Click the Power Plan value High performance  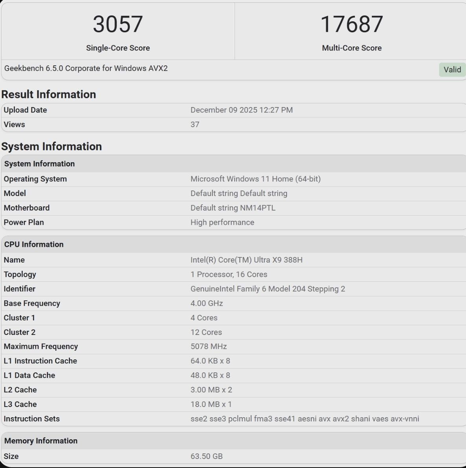coord(222,222)
